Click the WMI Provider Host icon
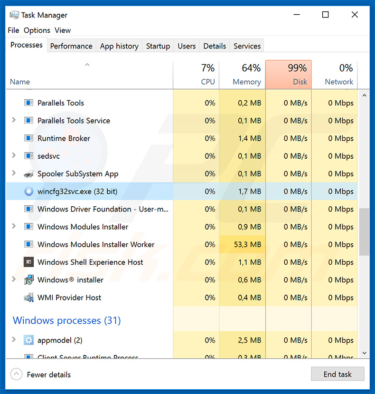The height and width of the screenshot is (394, 375). 28,298
